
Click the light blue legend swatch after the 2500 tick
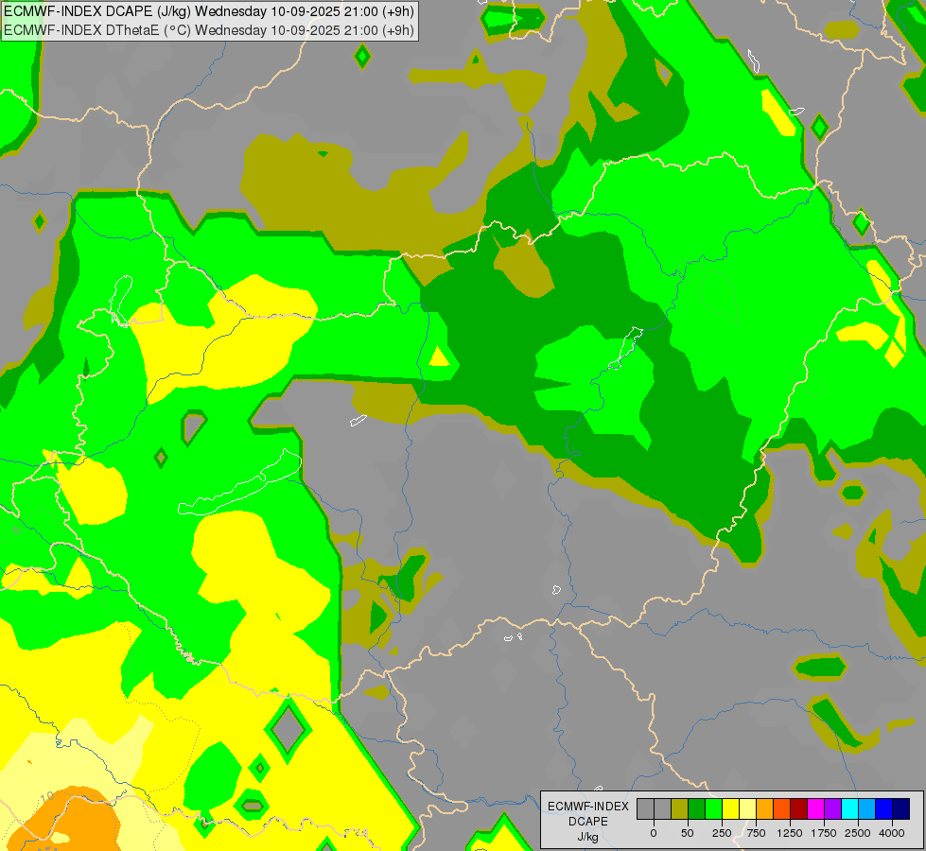[x=867, y=809]
